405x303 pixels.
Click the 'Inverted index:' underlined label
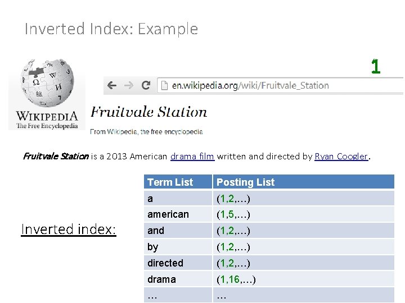click(x=69, y=229)
